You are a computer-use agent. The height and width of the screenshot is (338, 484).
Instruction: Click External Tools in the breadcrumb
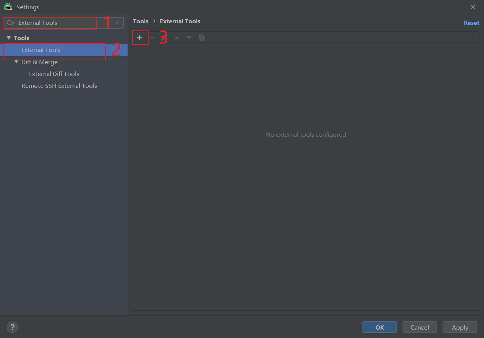click(x=180, y=21)
